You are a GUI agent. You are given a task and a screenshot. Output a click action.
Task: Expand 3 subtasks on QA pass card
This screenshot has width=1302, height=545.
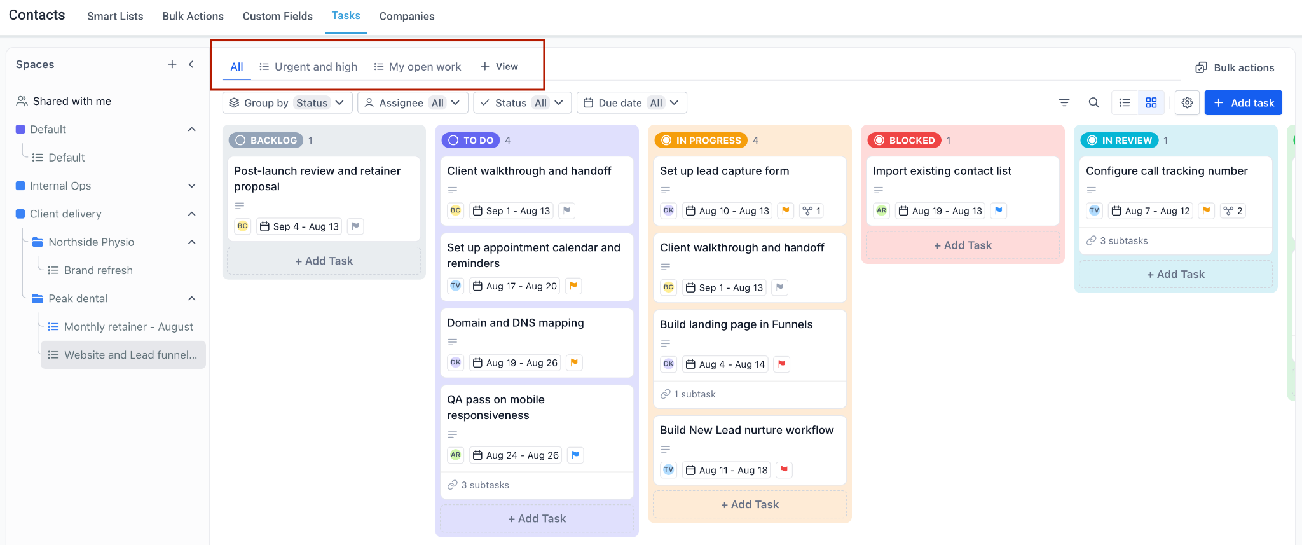tap(478, 485)
